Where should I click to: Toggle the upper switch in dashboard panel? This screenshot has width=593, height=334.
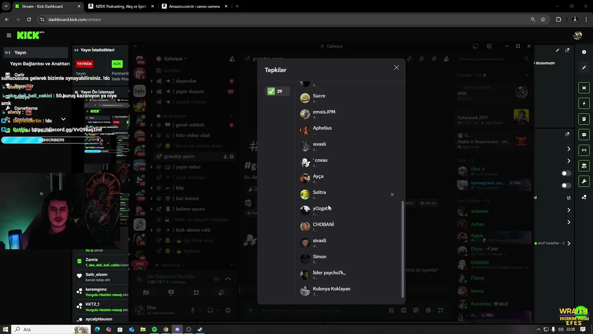pyautogui.click(x=566, y=173)
